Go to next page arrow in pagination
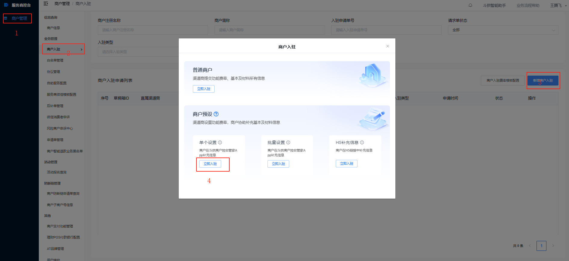Screen dimensions: 569x261 (x=553, y=246)
